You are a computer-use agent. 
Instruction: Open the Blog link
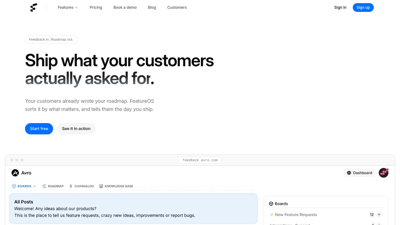coord(152,7)
